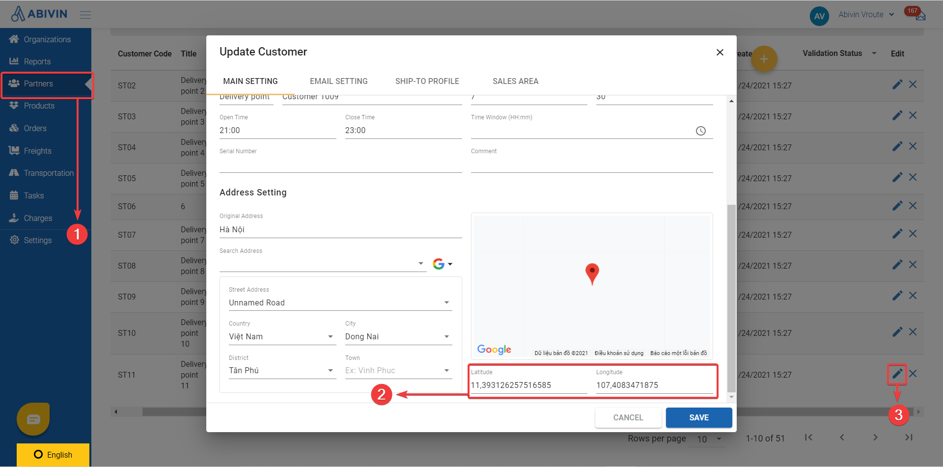Click the red map location pin
The width and height of the screenshot is (943, 467).
tap(592, 274)
